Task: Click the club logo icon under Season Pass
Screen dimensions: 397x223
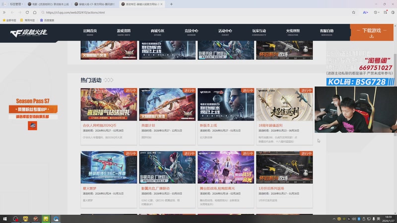Action: 32,126
